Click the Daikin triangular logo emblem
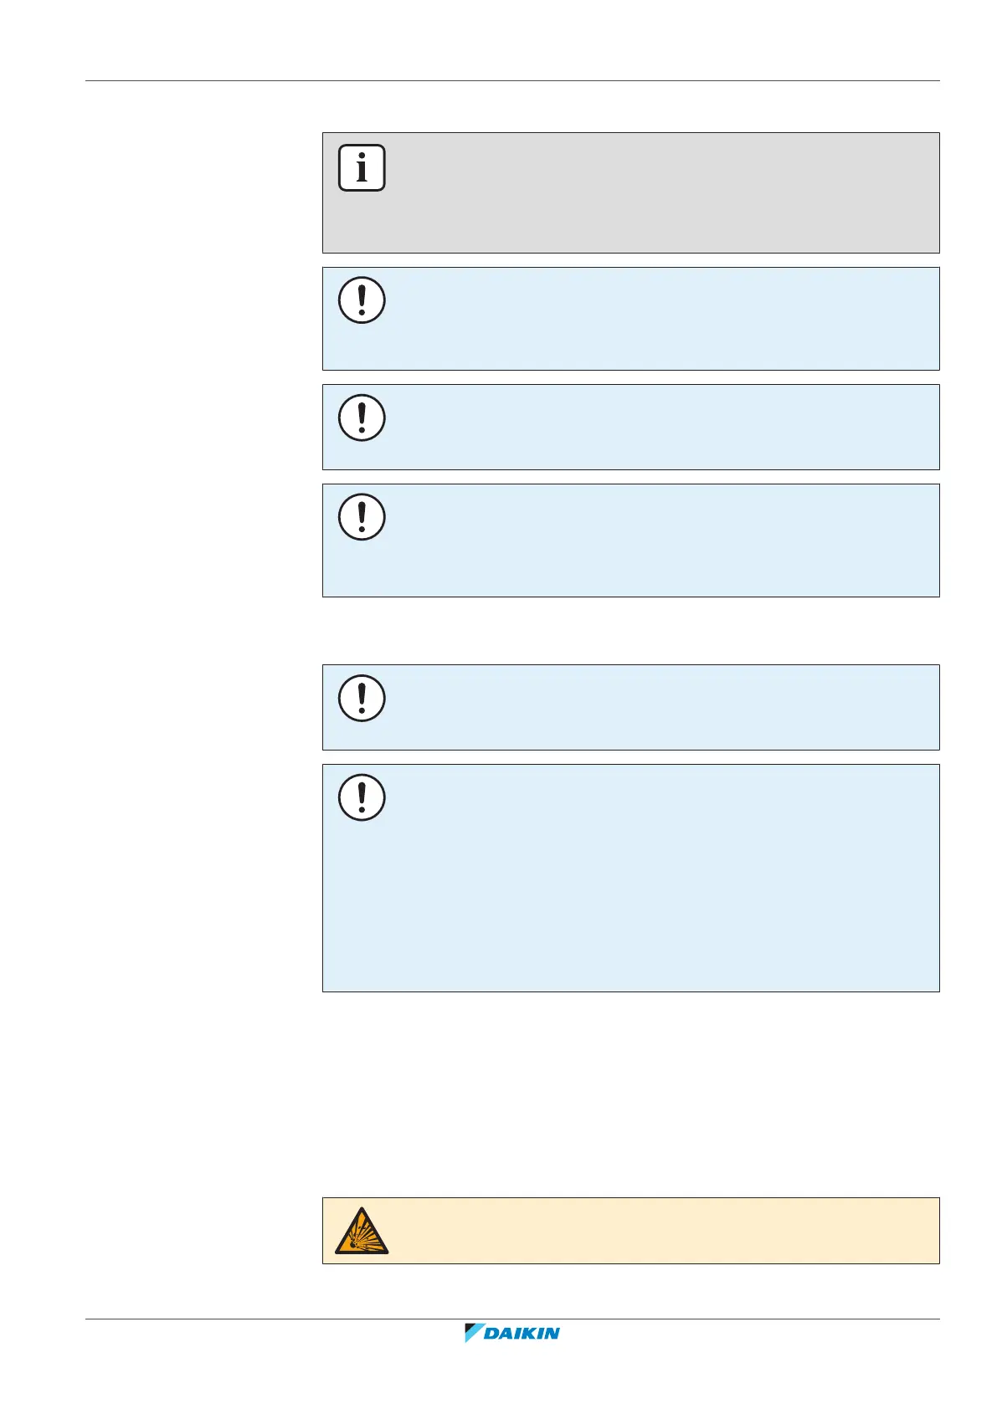 click(474, 1333)
